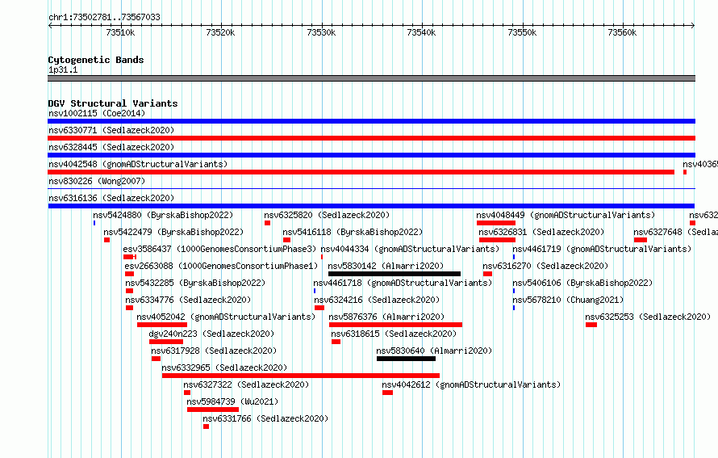The height and width of the screenshot is (458, 718).
Task: Open nsv6318615 (Sedlazeck2020) label
Action: (394, 334)
